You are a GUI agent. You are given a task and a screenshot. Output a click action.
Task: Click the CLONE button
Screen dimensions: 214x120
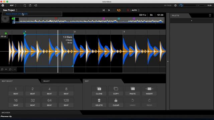point(99,91)
